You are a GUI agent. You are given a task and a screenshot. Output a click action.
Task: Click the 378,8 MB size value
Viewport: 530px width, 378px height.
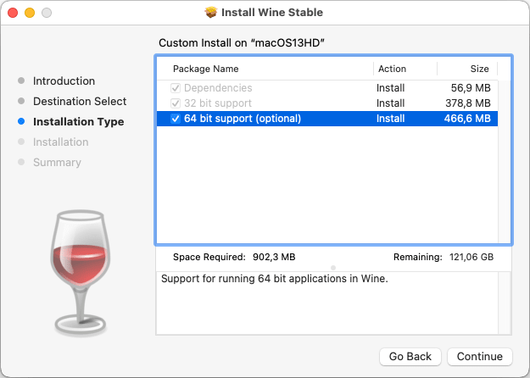(x=468, y=103)
